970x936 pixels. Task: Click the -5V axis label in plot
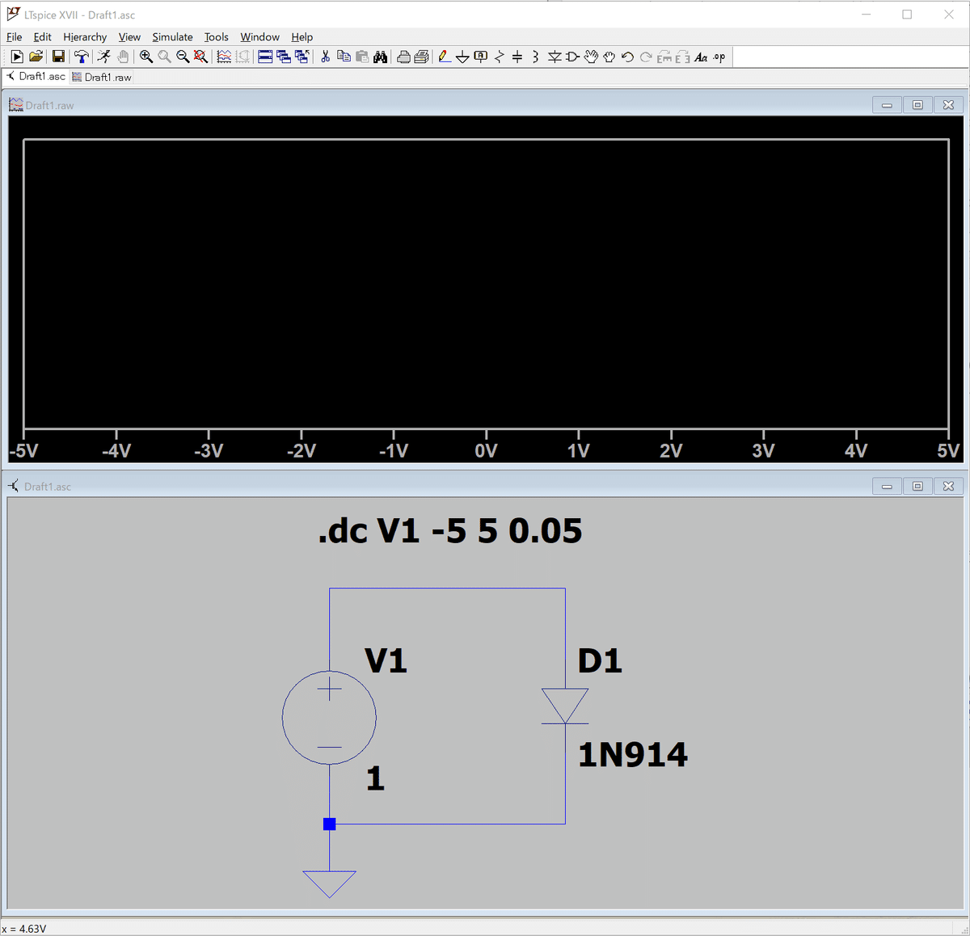(24, 451)
